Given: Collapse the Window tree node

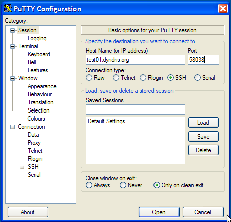Looking at the screenshot, I should (12, 78).
